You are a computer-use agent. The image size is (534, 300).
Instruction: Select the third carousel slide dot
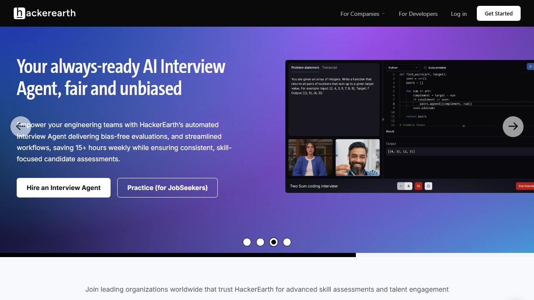pos(274,242)
